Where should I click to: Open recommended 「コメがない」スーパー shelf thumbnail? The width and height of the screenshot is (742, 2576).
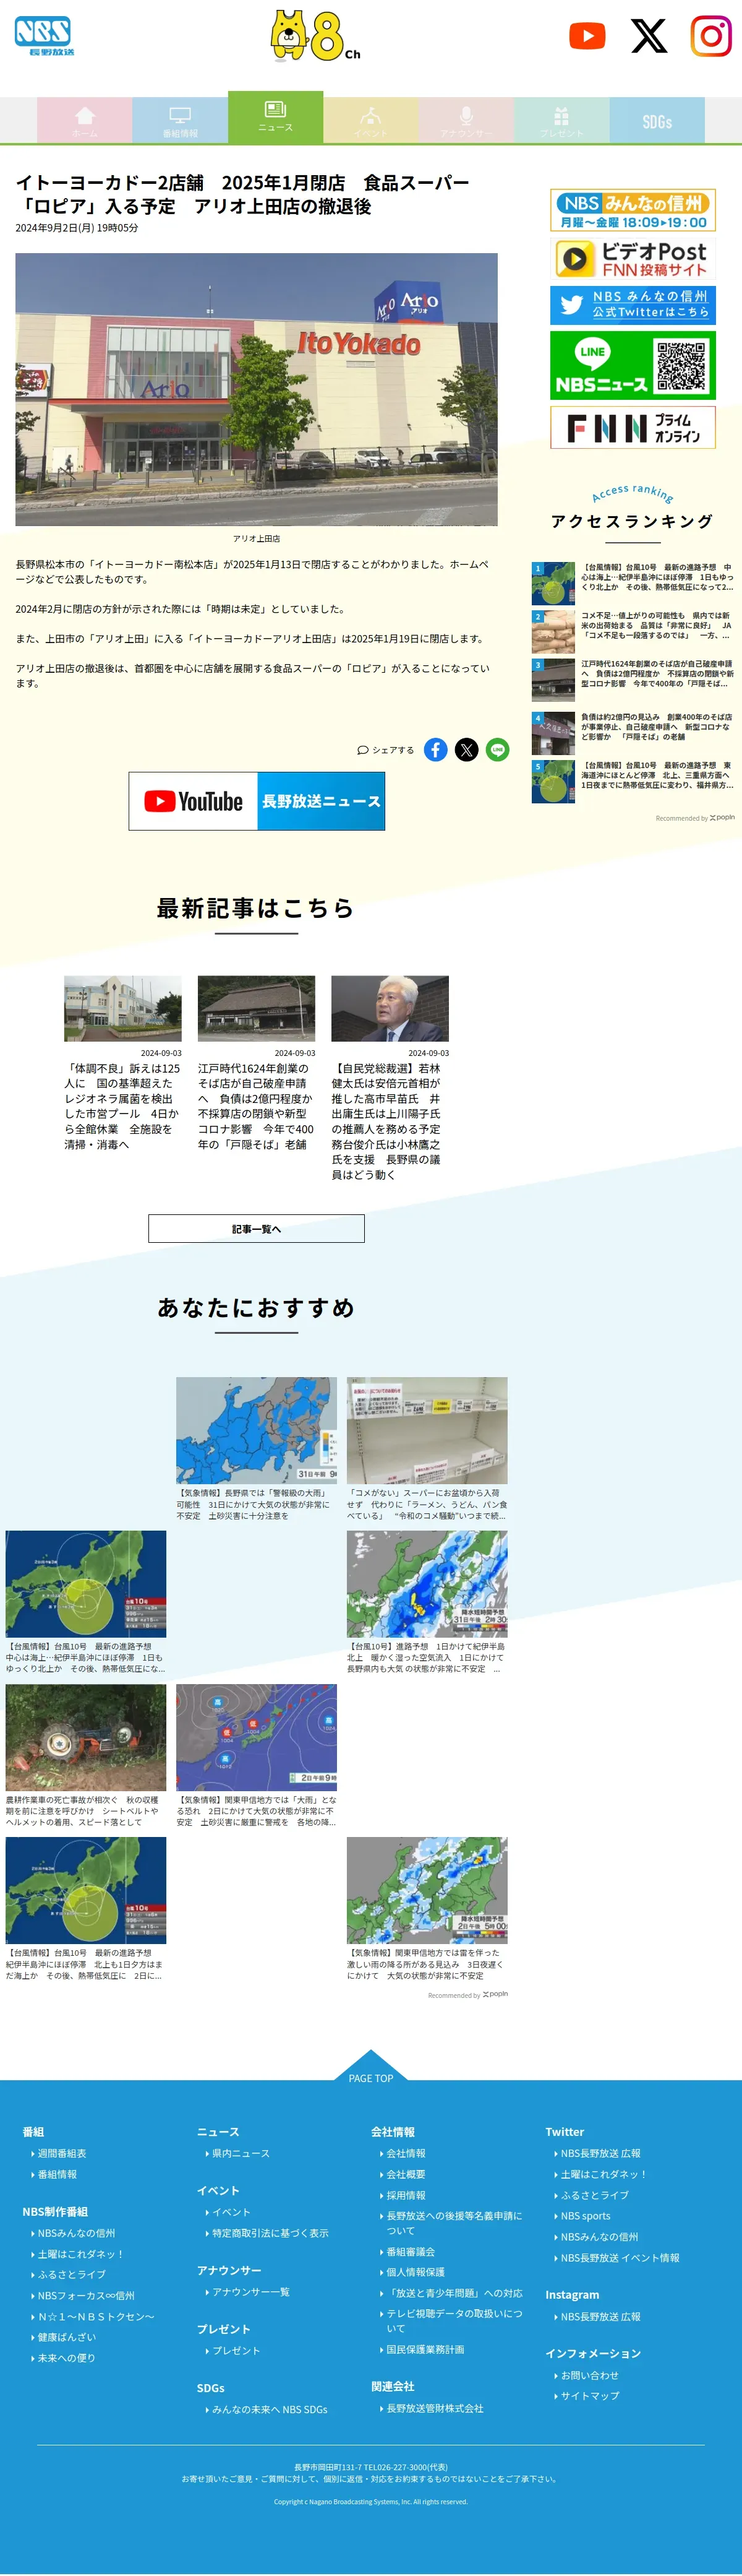point(427,1430)
